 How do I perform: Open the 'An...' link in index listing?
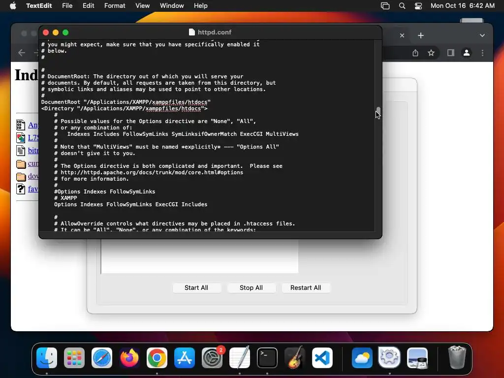click(33, 125)
